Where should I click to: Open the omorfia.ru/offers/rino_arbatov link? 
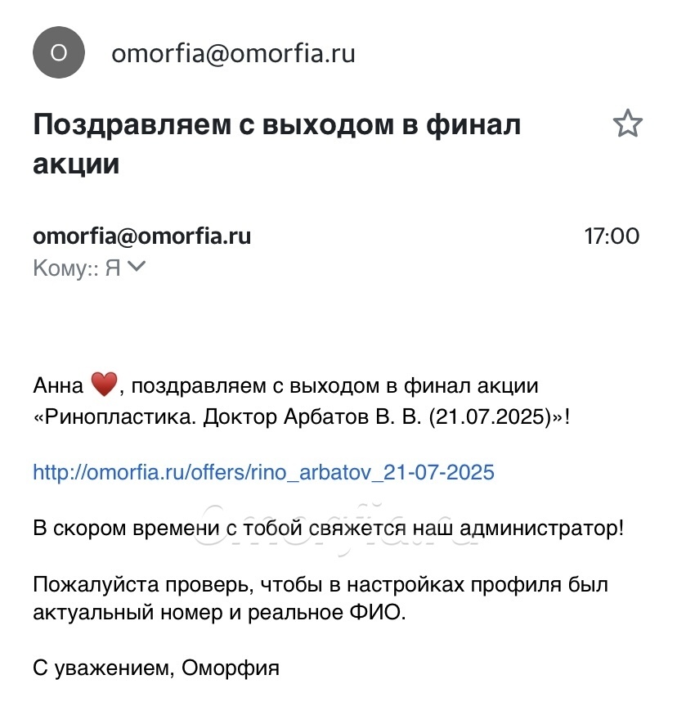click(263, 472)
